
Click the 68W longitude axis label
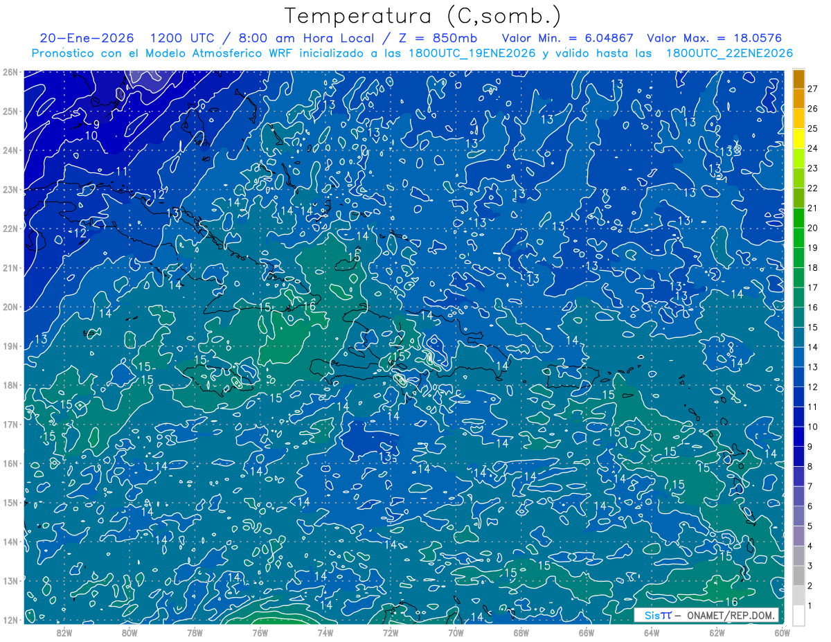click(521, 632)
